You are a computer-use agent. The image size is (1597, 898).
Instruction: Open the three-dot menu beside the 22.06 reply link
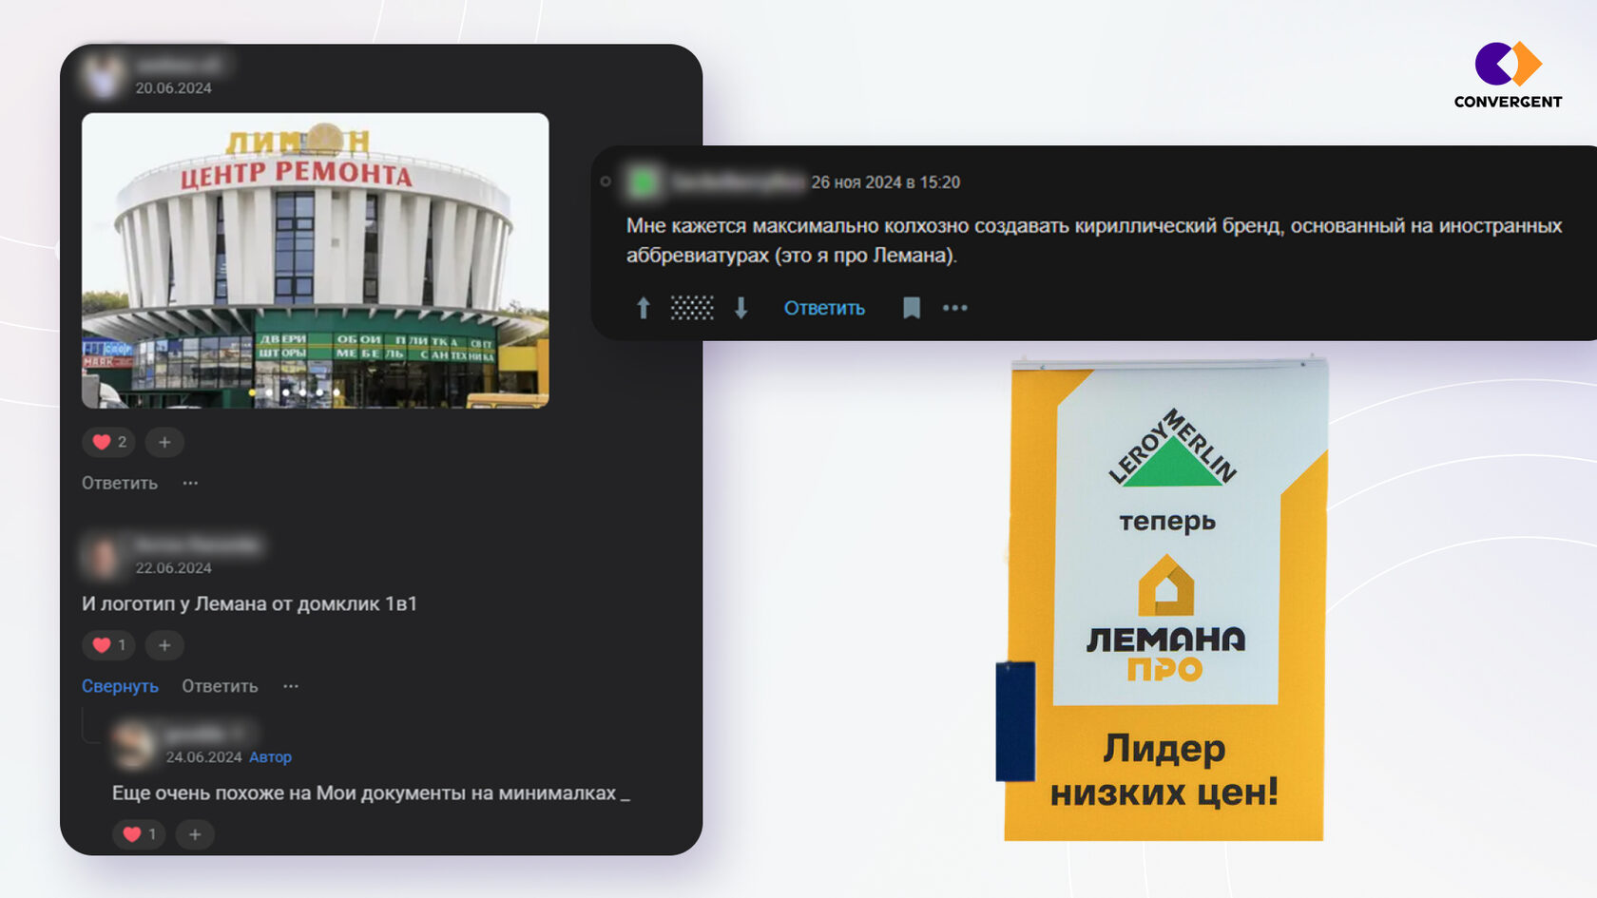[290, 685]
